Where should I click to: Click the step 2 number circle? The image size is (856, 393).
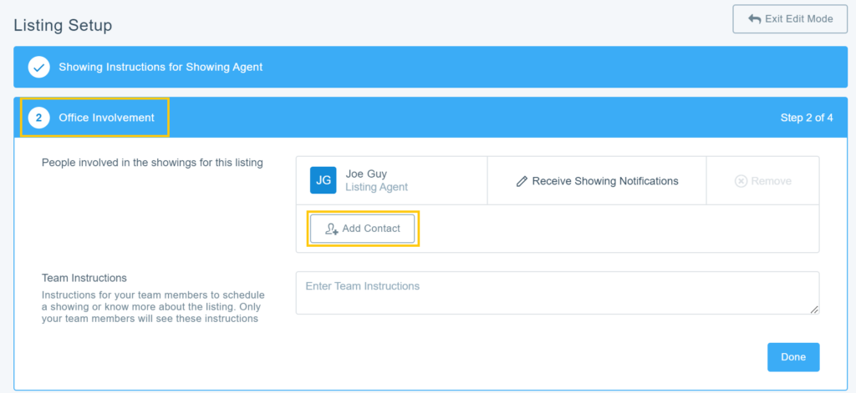click(x=38, y=118)
